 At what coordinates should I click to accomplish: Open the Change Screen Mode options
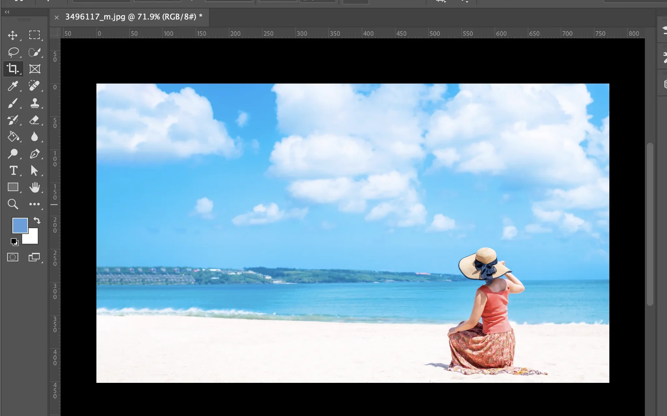pos(34,257)
